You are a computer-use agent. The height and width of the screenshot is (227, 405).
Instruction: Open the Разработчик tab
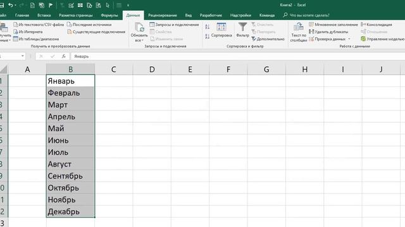click(211, 15)
